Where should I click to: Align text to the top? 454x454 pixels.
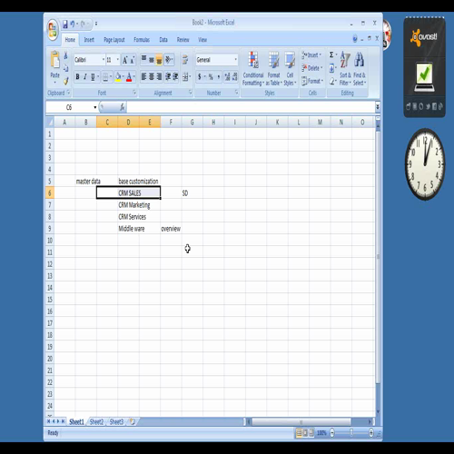point(143,59)
